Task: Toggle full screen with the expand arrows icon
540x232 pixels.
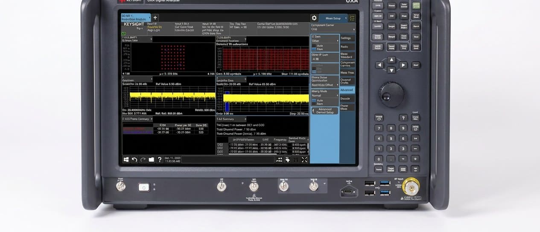Action: tap(304, 160)
